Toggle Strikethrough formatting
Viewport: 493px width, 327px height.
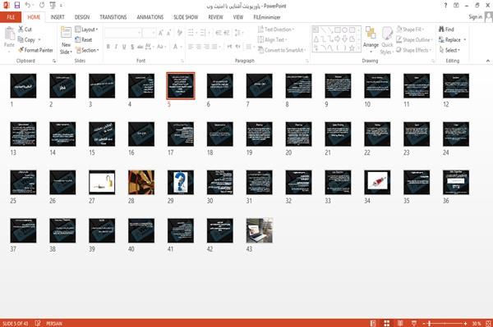coord(141,47)
